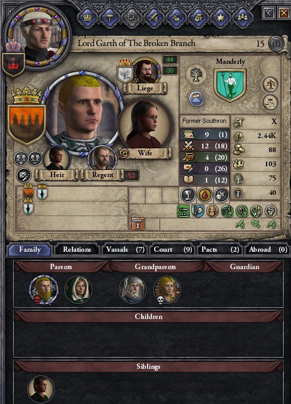Open the family tree icon beside Manderly
The image size is (291, 404).
pyautogui.click(x=270, y=84)
